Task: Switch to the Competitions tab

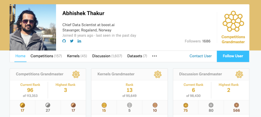Action: tap(46, 56)
